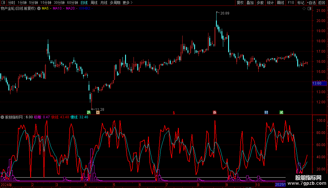Expand the sub-indicator dropdown arrow
328x188 pixels.
[2, 117]
